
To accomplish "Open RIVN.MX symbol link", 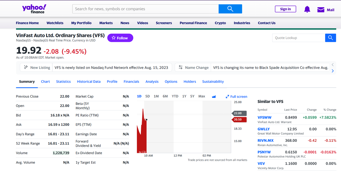I will [266, 140].
